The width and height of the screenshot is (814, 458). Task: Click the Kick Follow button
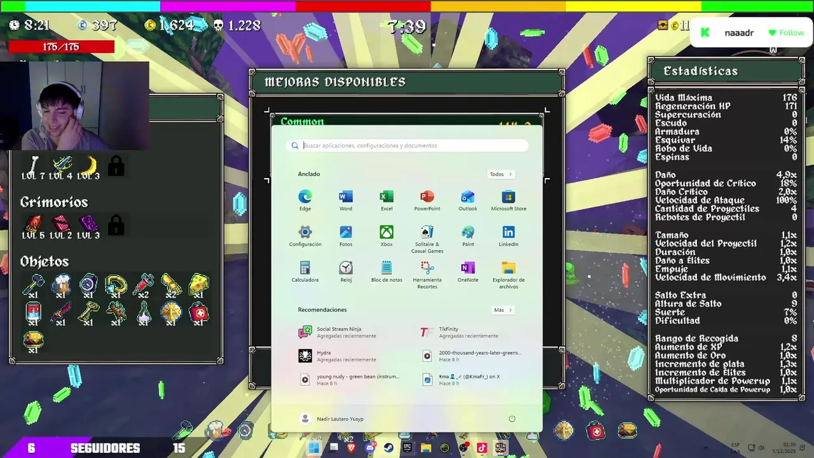pos(786,32)
